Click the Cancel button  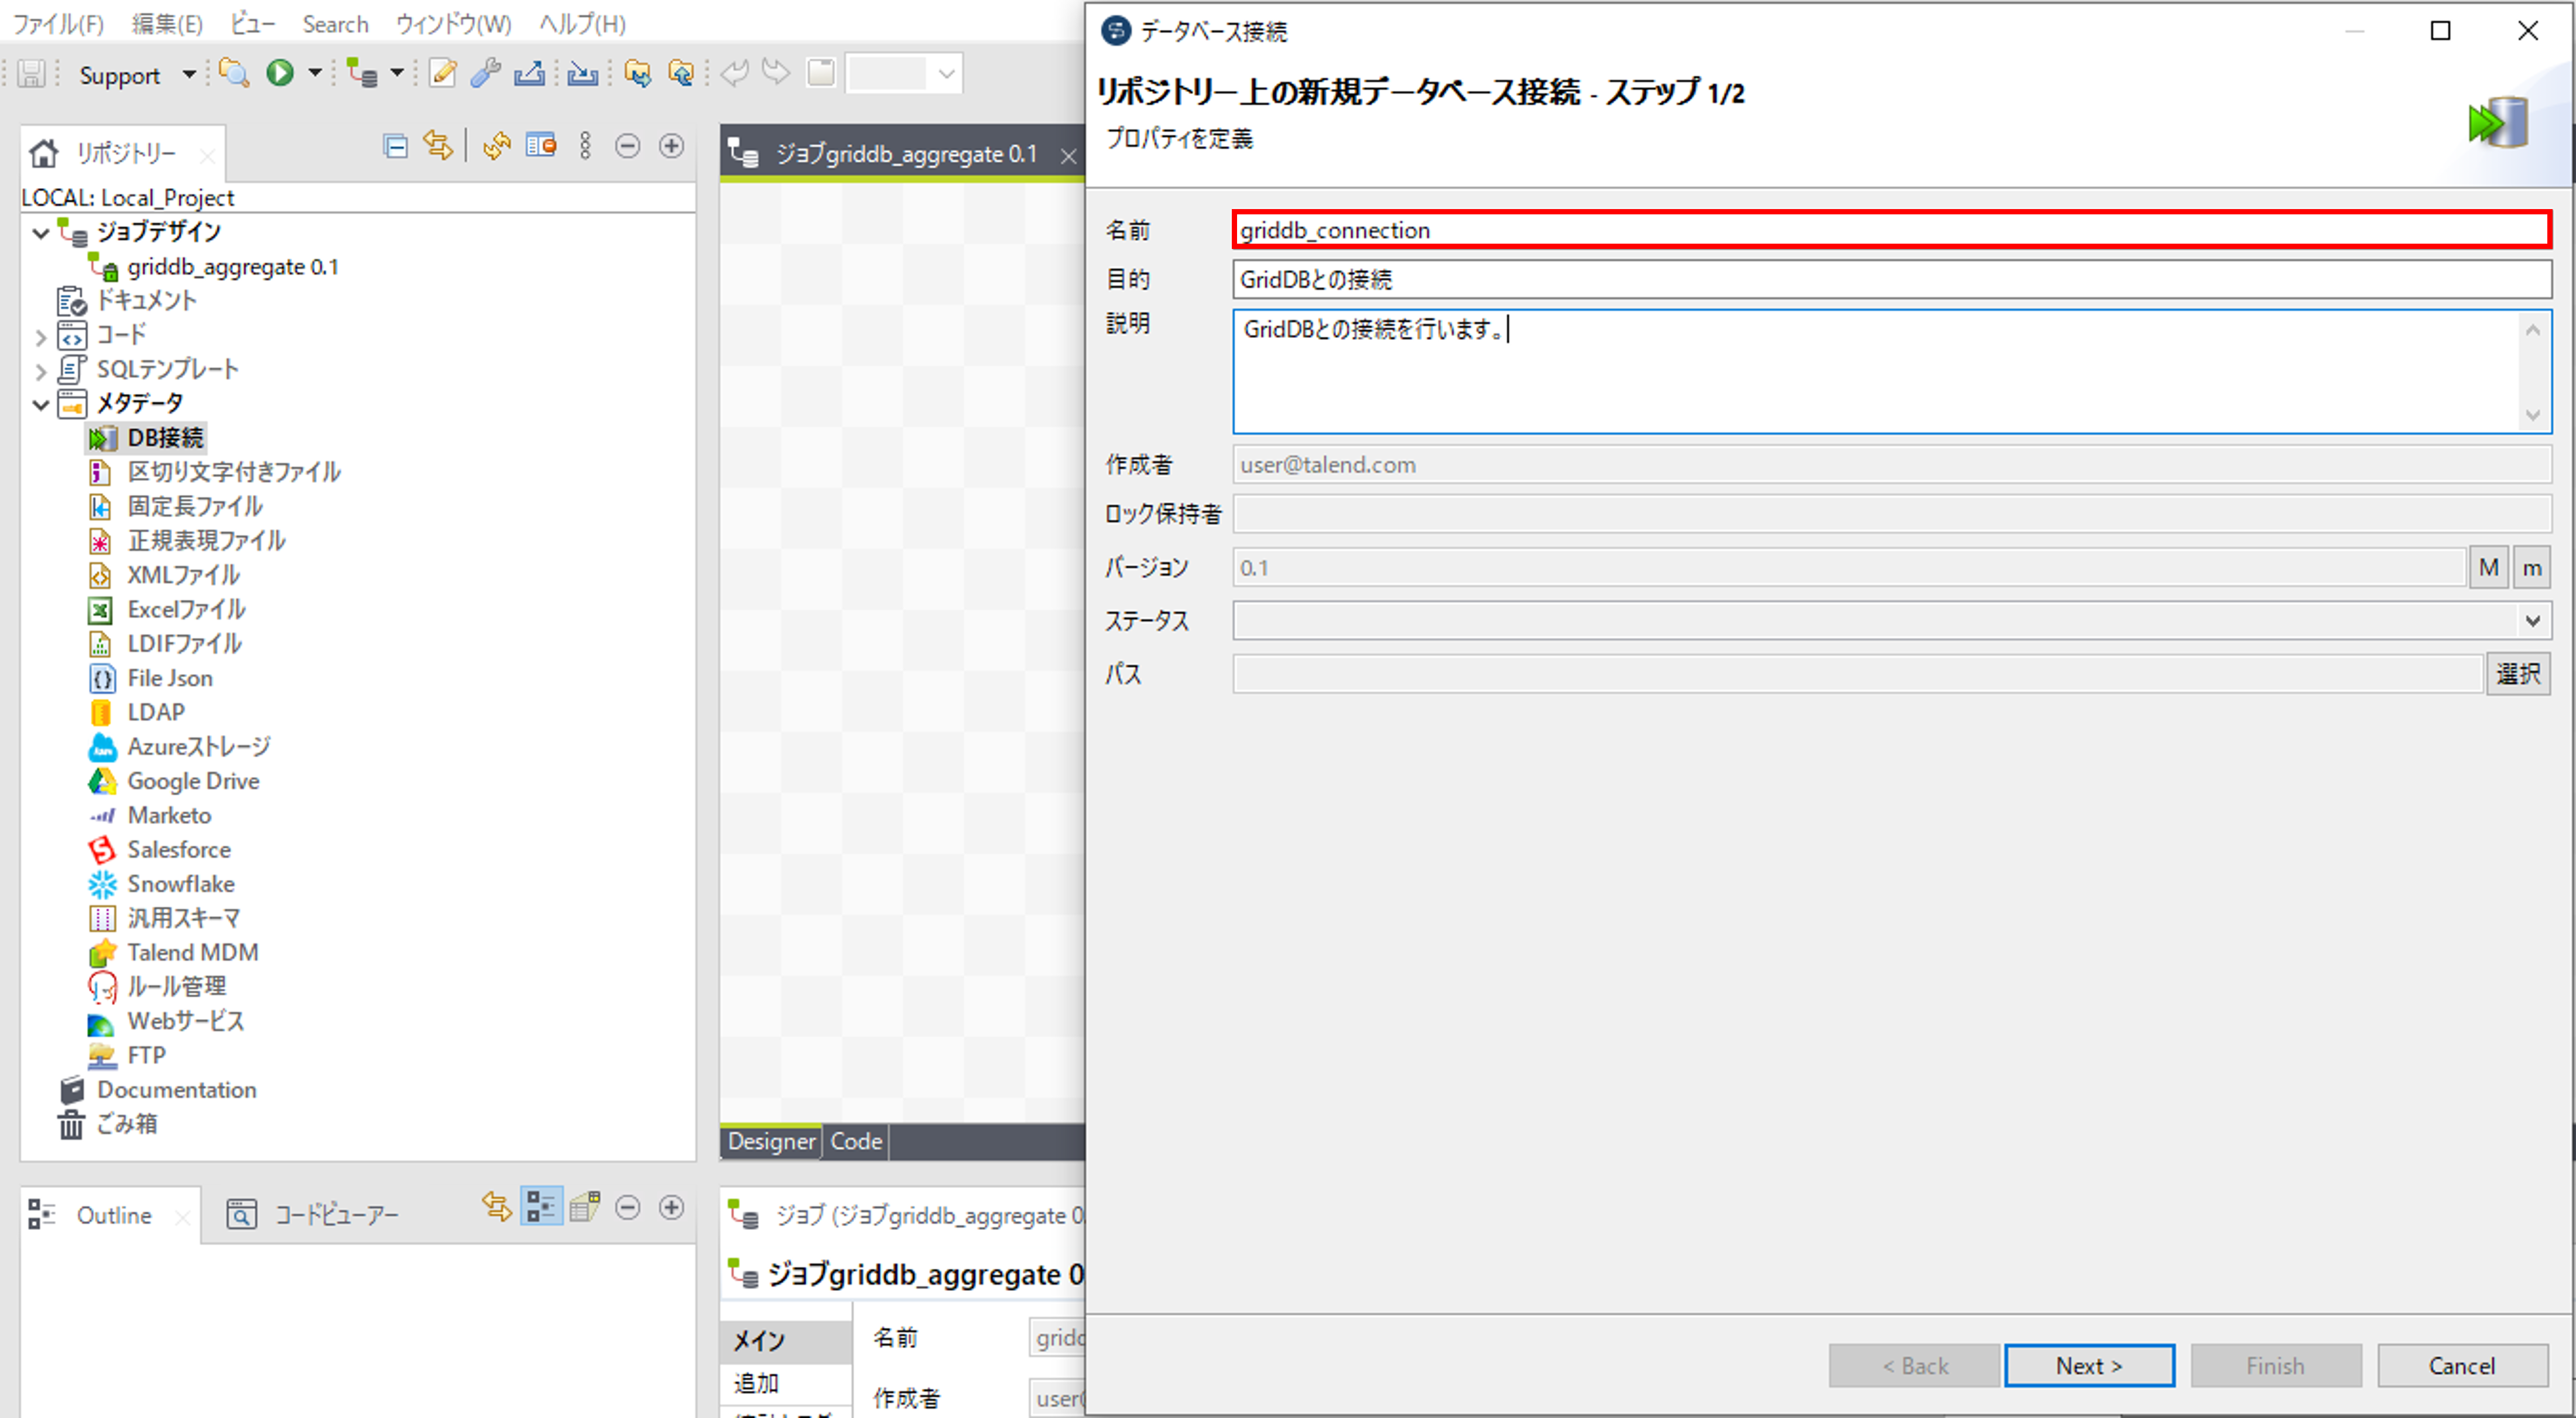click(2461, 1367)
